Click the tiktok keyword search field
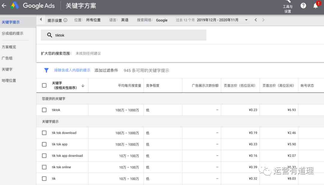The width and height of the screenshot is (324, 185). (124, 35)
